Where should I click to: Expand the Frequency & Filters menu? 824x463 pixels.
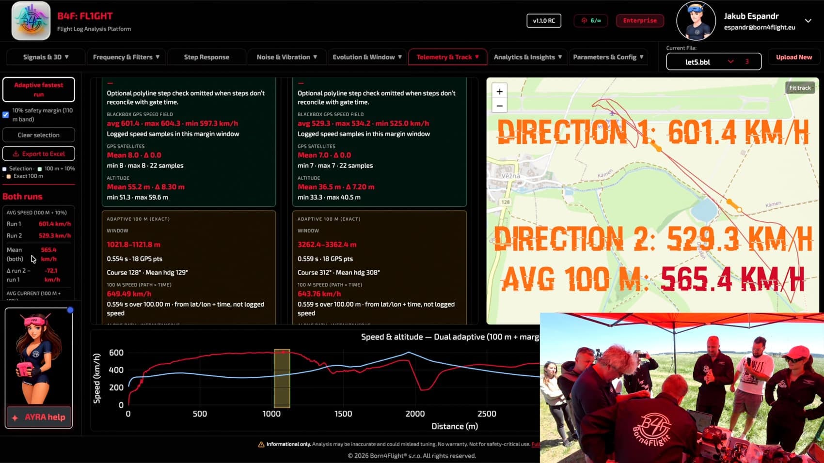coord(126,57)
